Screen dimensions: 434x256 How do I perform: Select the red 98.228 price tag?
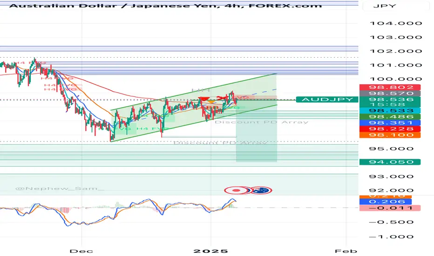(x=390, y=129)
